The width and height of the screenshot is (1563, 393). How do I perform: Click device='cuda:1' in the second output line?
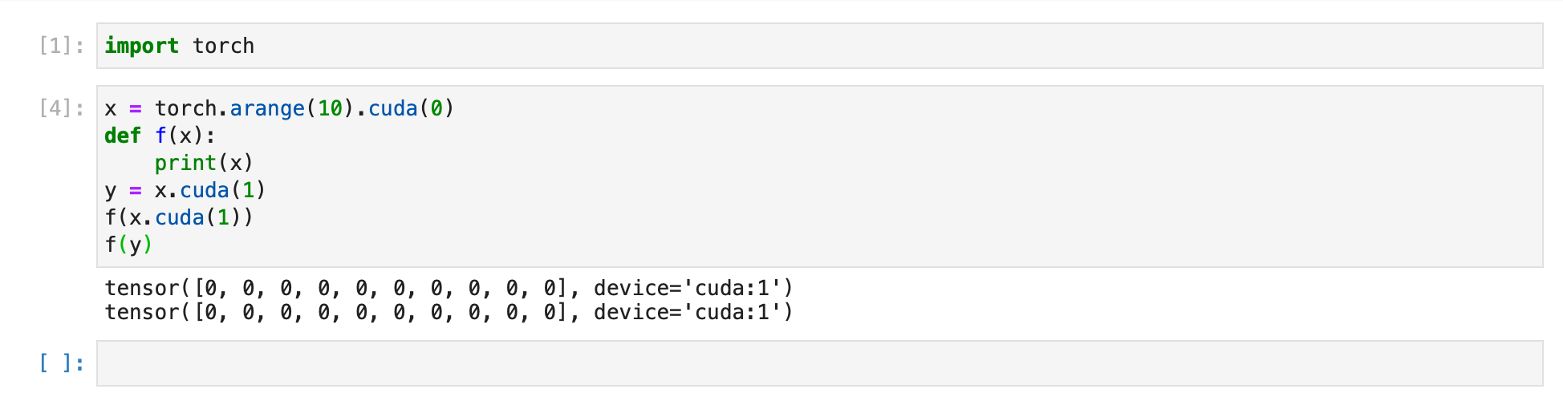pyautogui.click(x=692, y=312)
